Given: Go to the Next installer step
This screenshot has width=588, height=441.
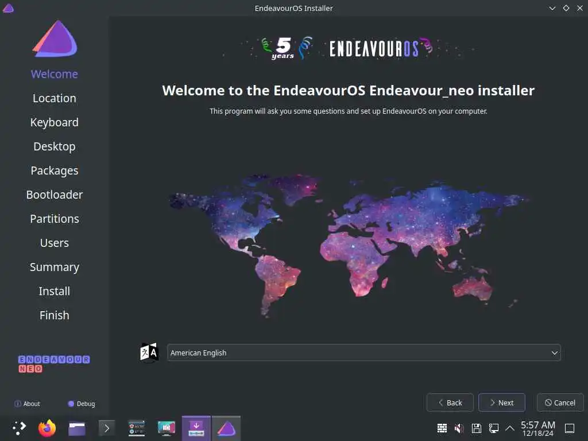Looking at the screenshot, I should click(502, 403).
